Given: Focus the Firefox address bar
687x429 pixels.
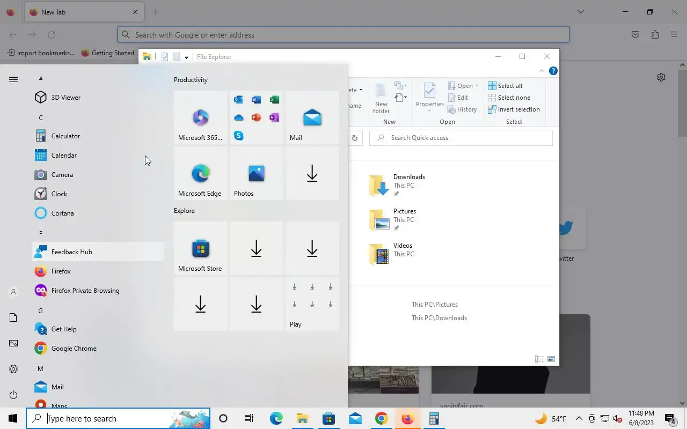Looking at the screenshot, I should (343, 35).
